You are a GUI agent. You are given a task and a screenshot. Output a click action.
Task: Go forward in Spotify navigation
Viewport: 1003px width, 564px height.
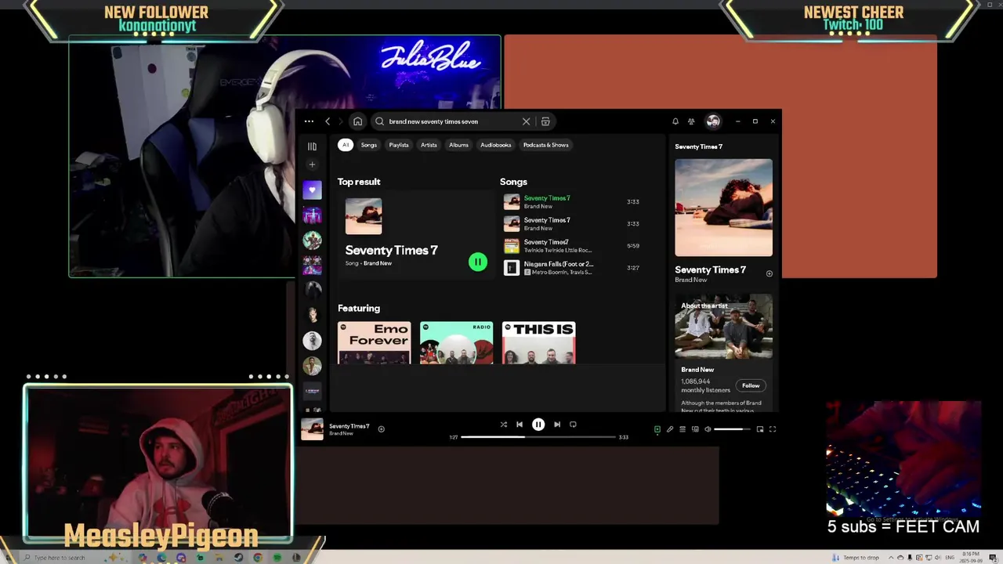(340, 121)
